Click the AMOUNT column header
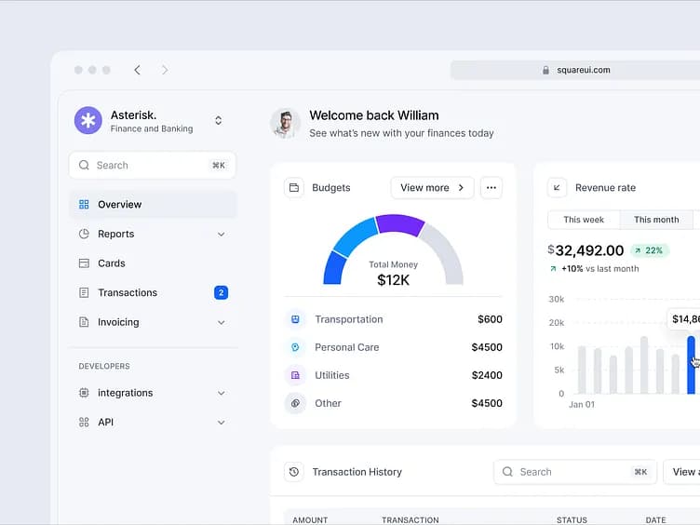 [310, 520]
